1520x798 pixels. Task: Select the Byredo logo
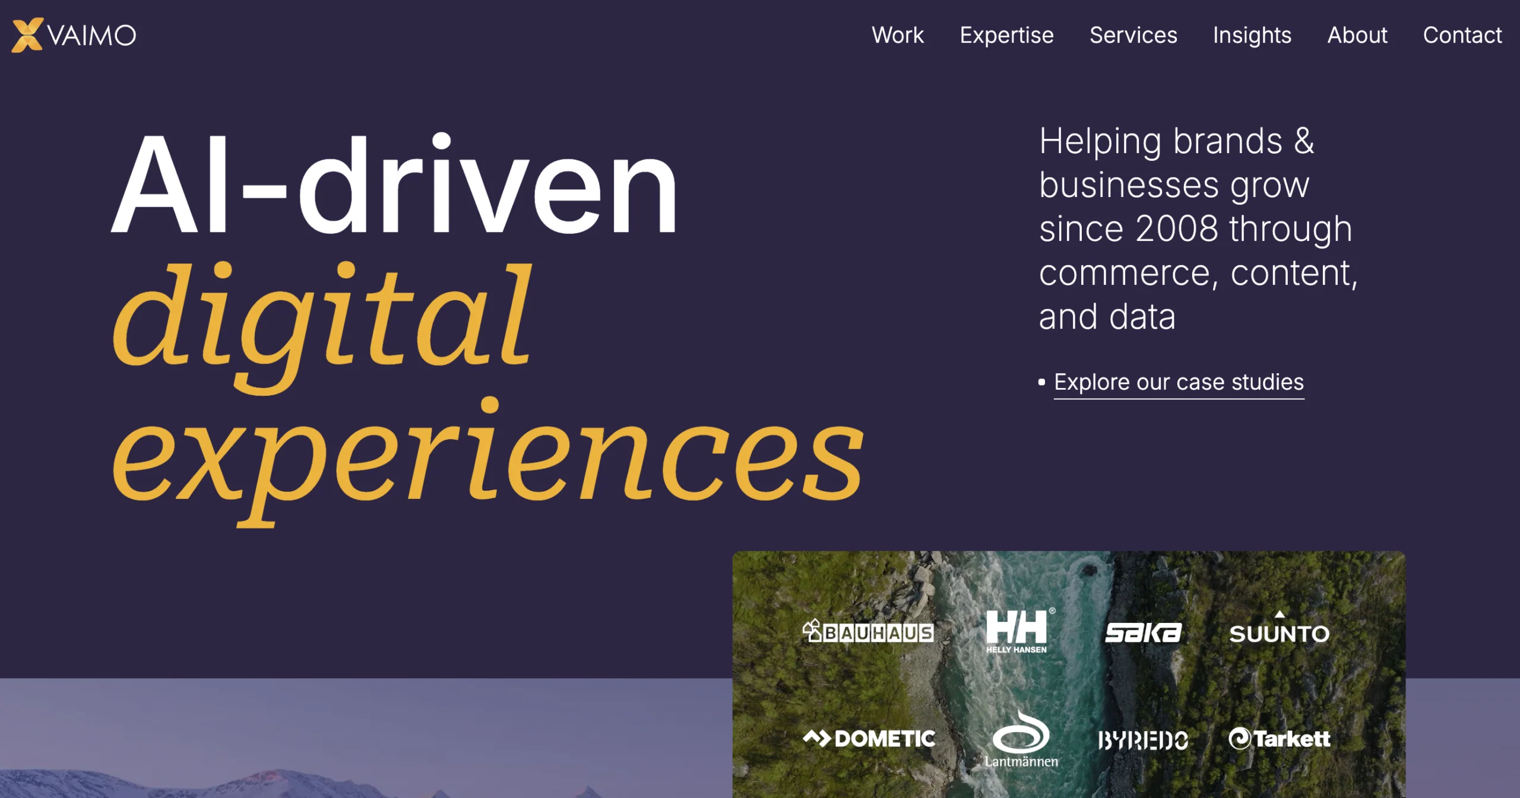pyautogui.click(x=1143, y=740)
